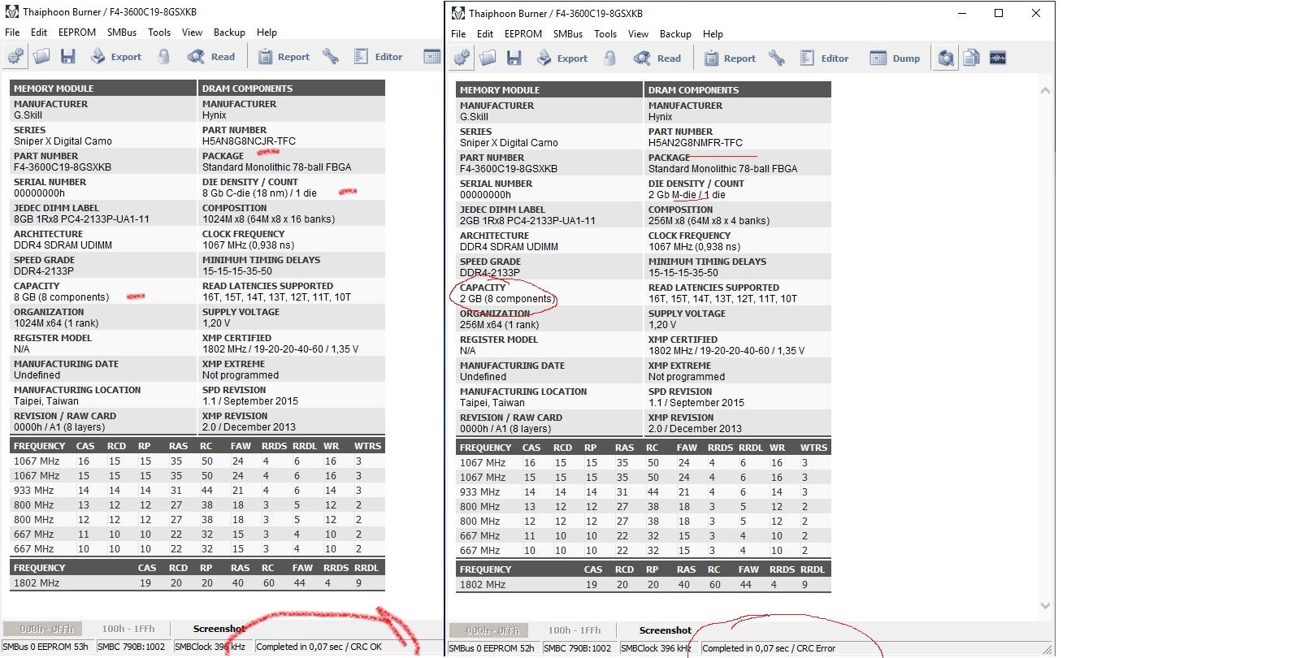Click the Thaiphoon Burner title icon of right window
The image size is (1314, 658).
pos(458,13)
